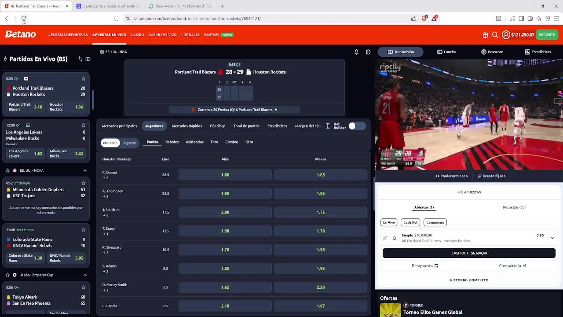
Task: Toggle the Bet Builder switch
Action: 357,126
